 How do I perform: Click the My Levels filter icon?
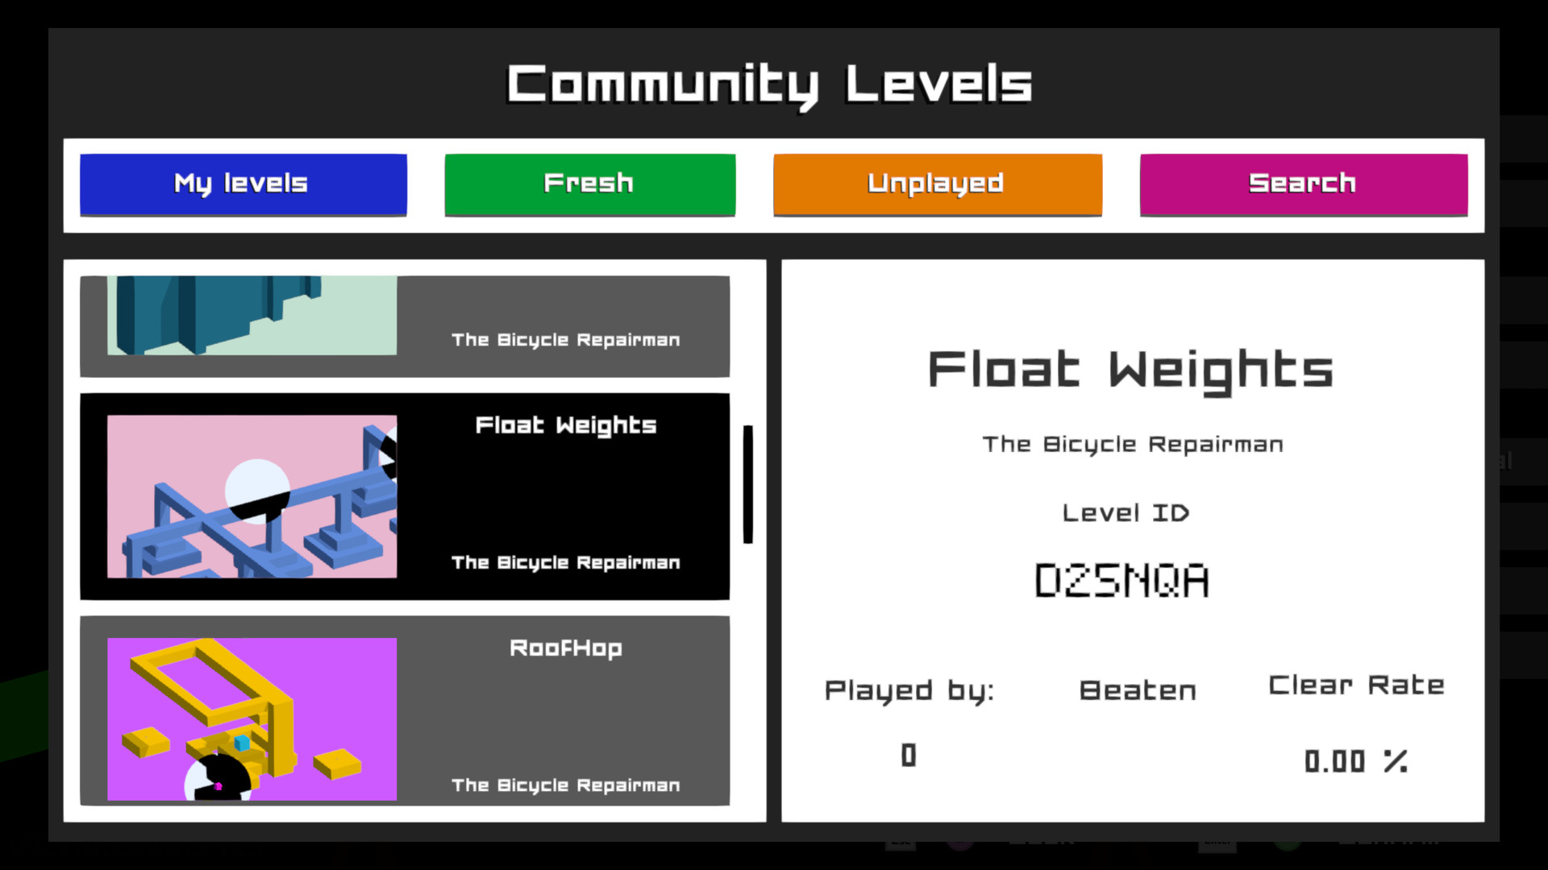[x=243, y=184]
